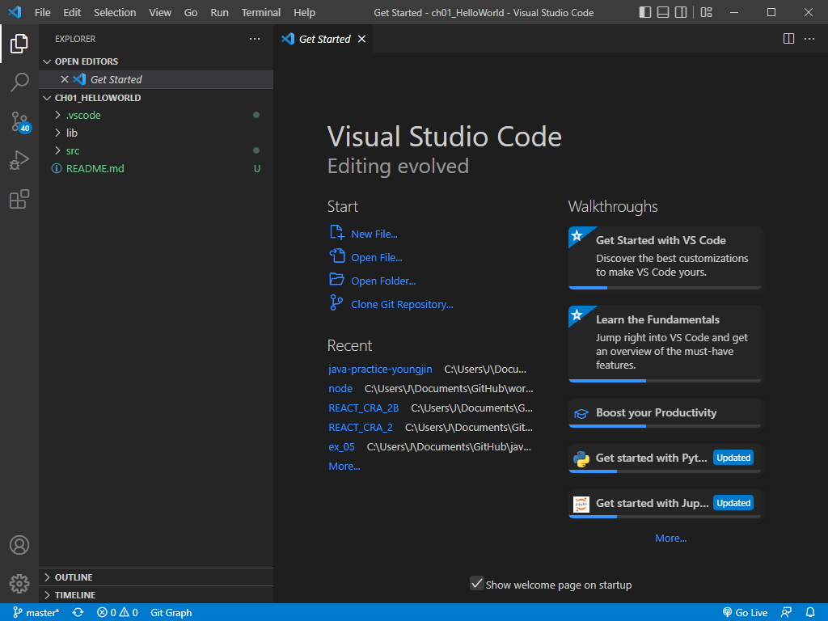Viewport: 828px width, 621px height.
Task: Open Source Control view with 40 badge
Action: click(20, 121)
